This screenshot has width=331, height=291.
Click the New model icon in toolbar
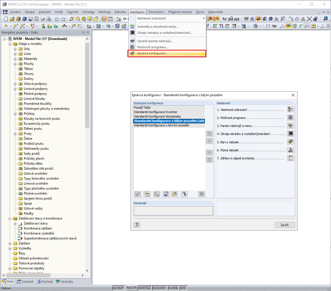coord(6,19)
